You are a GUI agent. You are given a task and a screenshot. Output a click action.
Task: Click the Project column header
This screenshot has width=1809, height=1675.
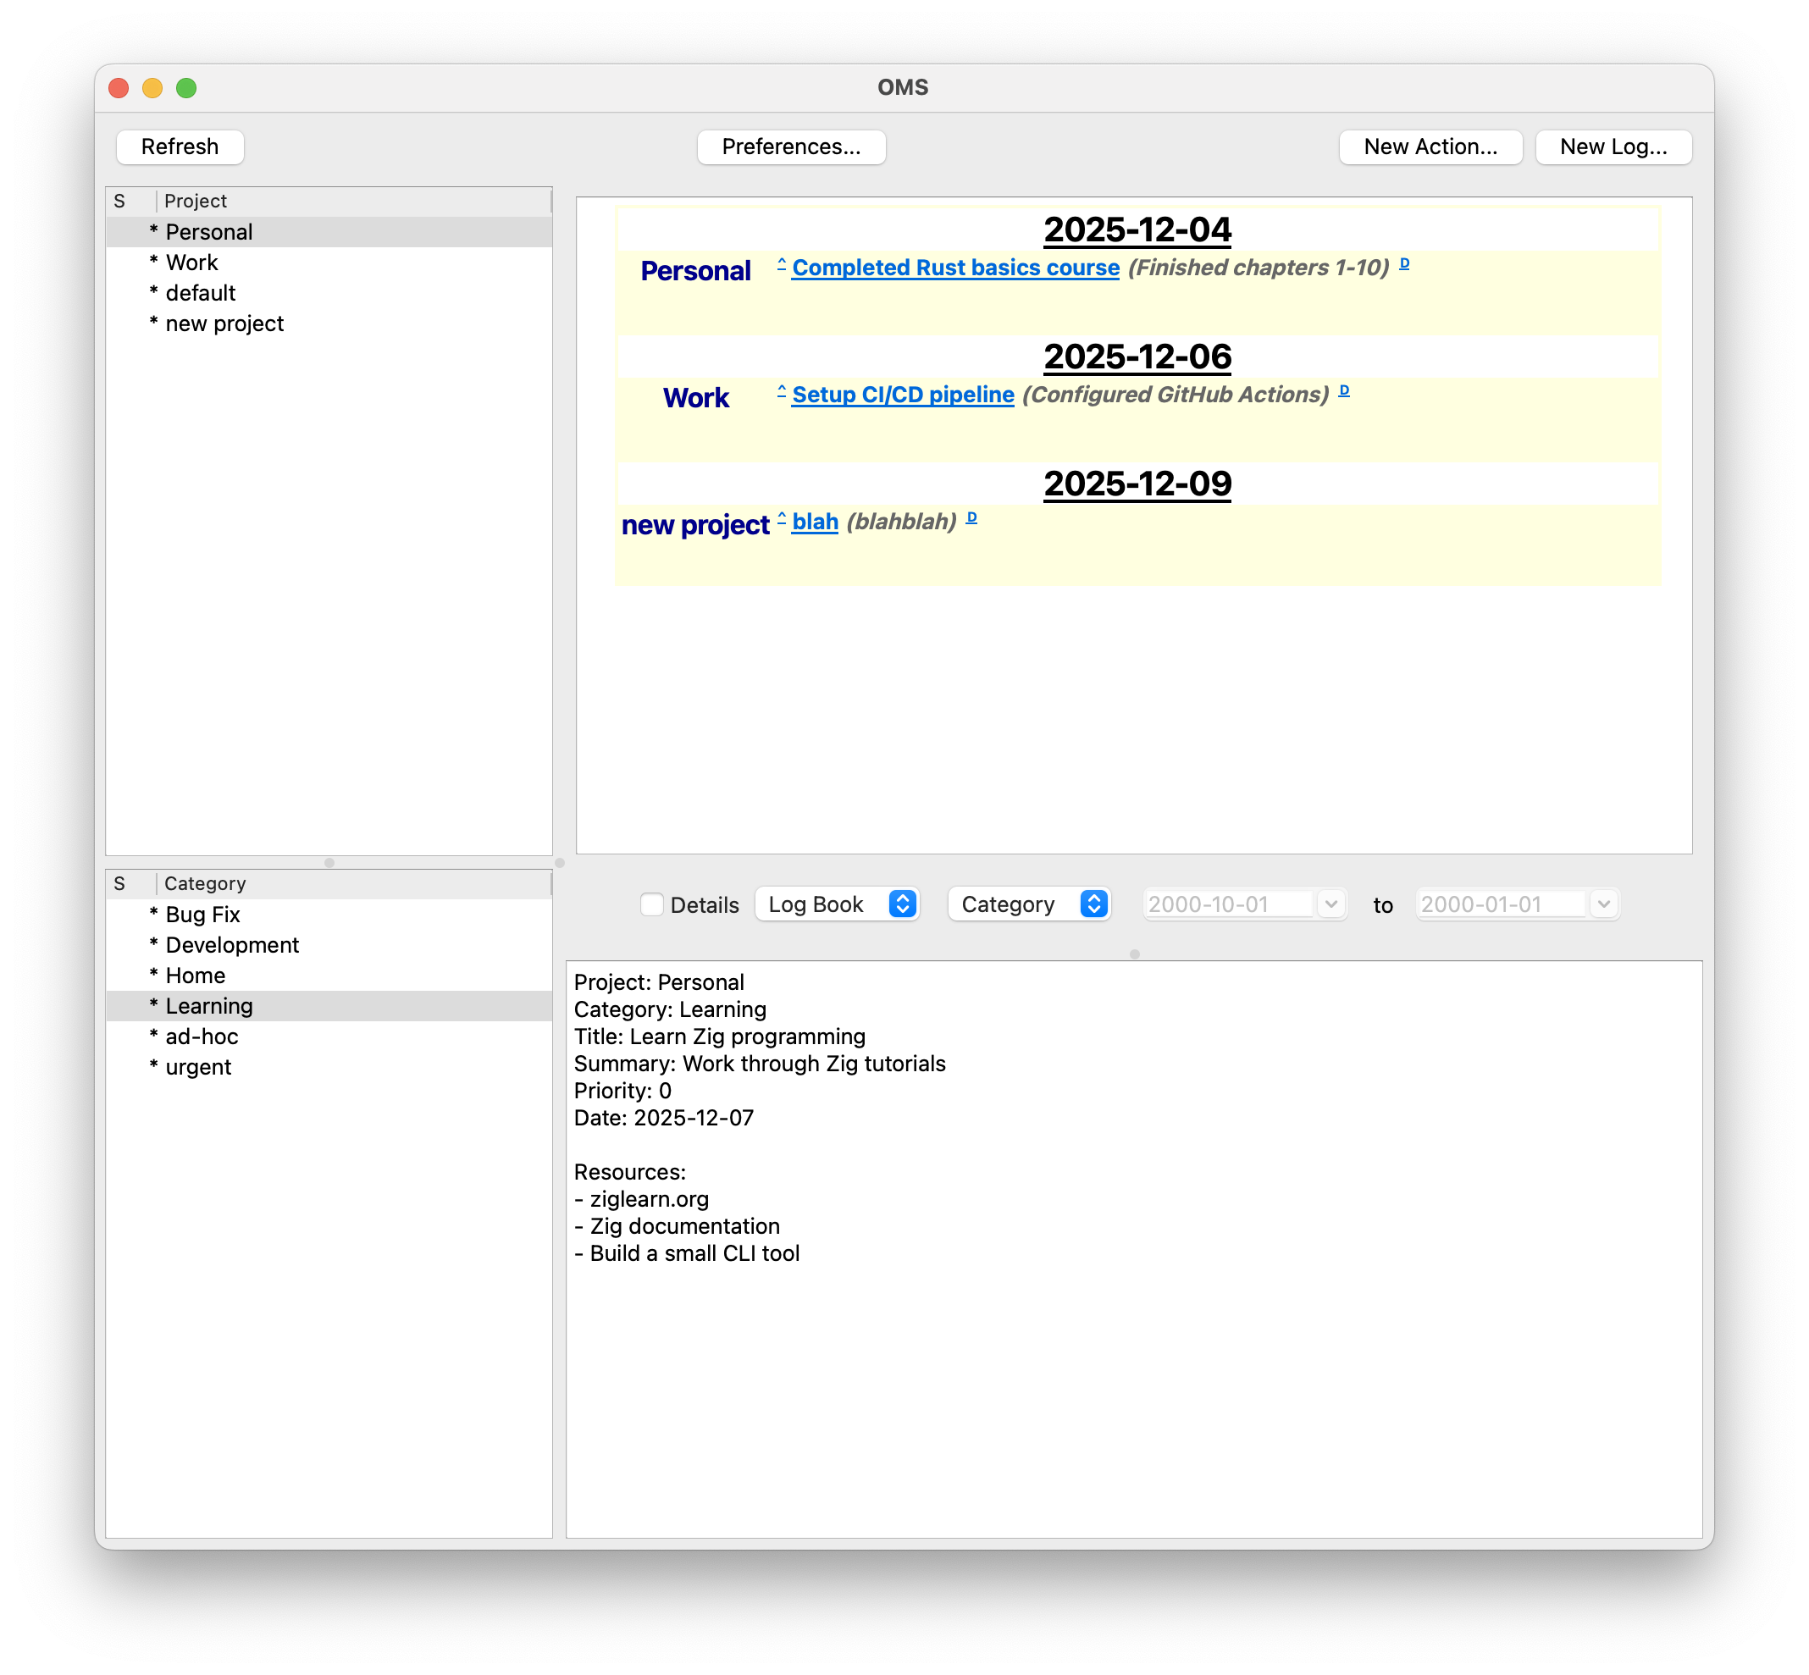(196, 202)
